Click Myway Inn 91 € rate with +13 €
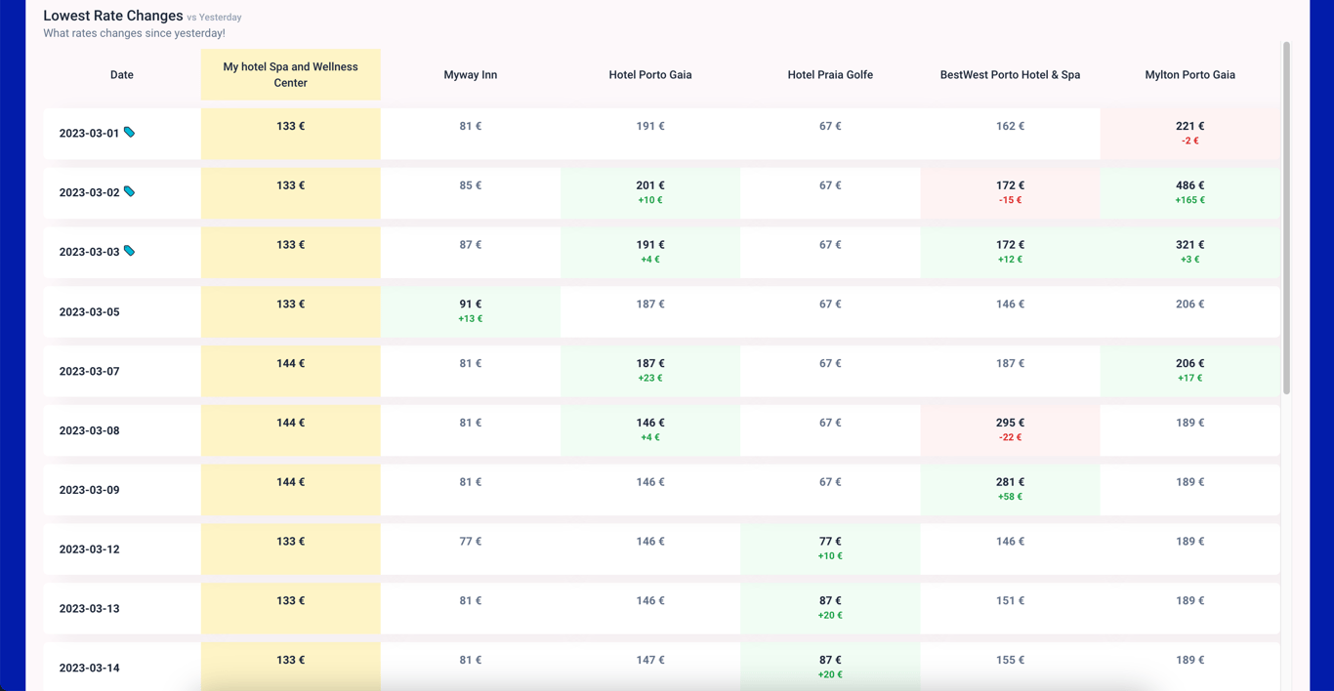Screen dimensions: 1334x691 (x=471, y=312)
